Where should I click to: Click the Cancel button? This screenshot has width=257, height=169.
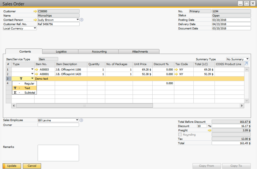[x=32, y=166]
